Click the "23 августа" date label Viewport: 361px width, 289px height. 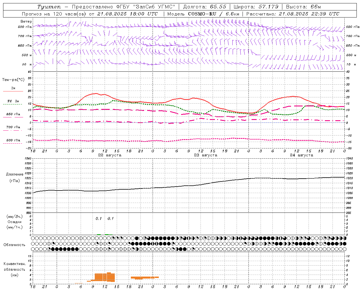[206, 155]
